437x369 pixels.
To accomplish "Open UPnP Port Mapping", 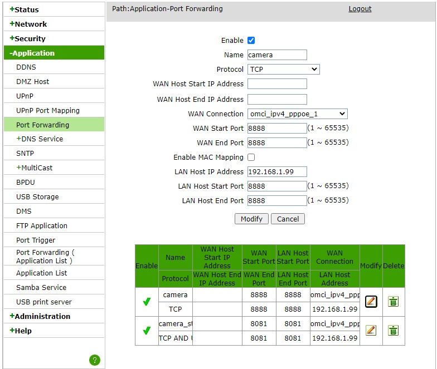I will pyautogui.click(x=54, y=110).
